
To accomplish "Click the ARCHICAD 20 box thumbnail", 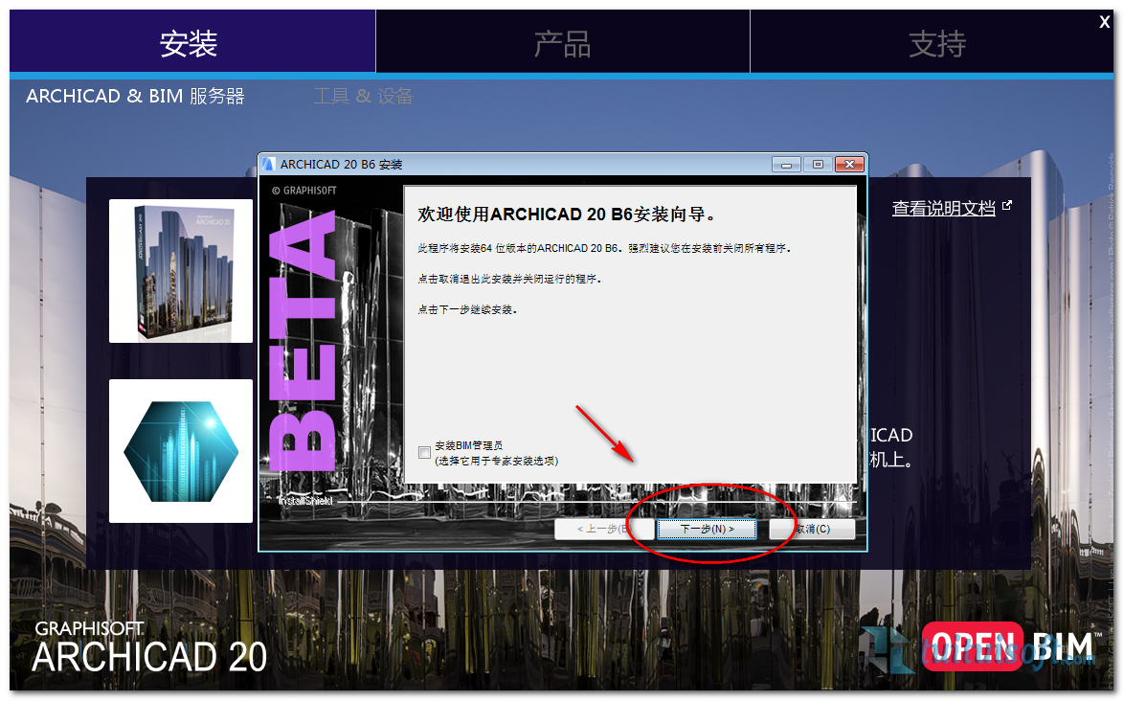I will (181, 271).
